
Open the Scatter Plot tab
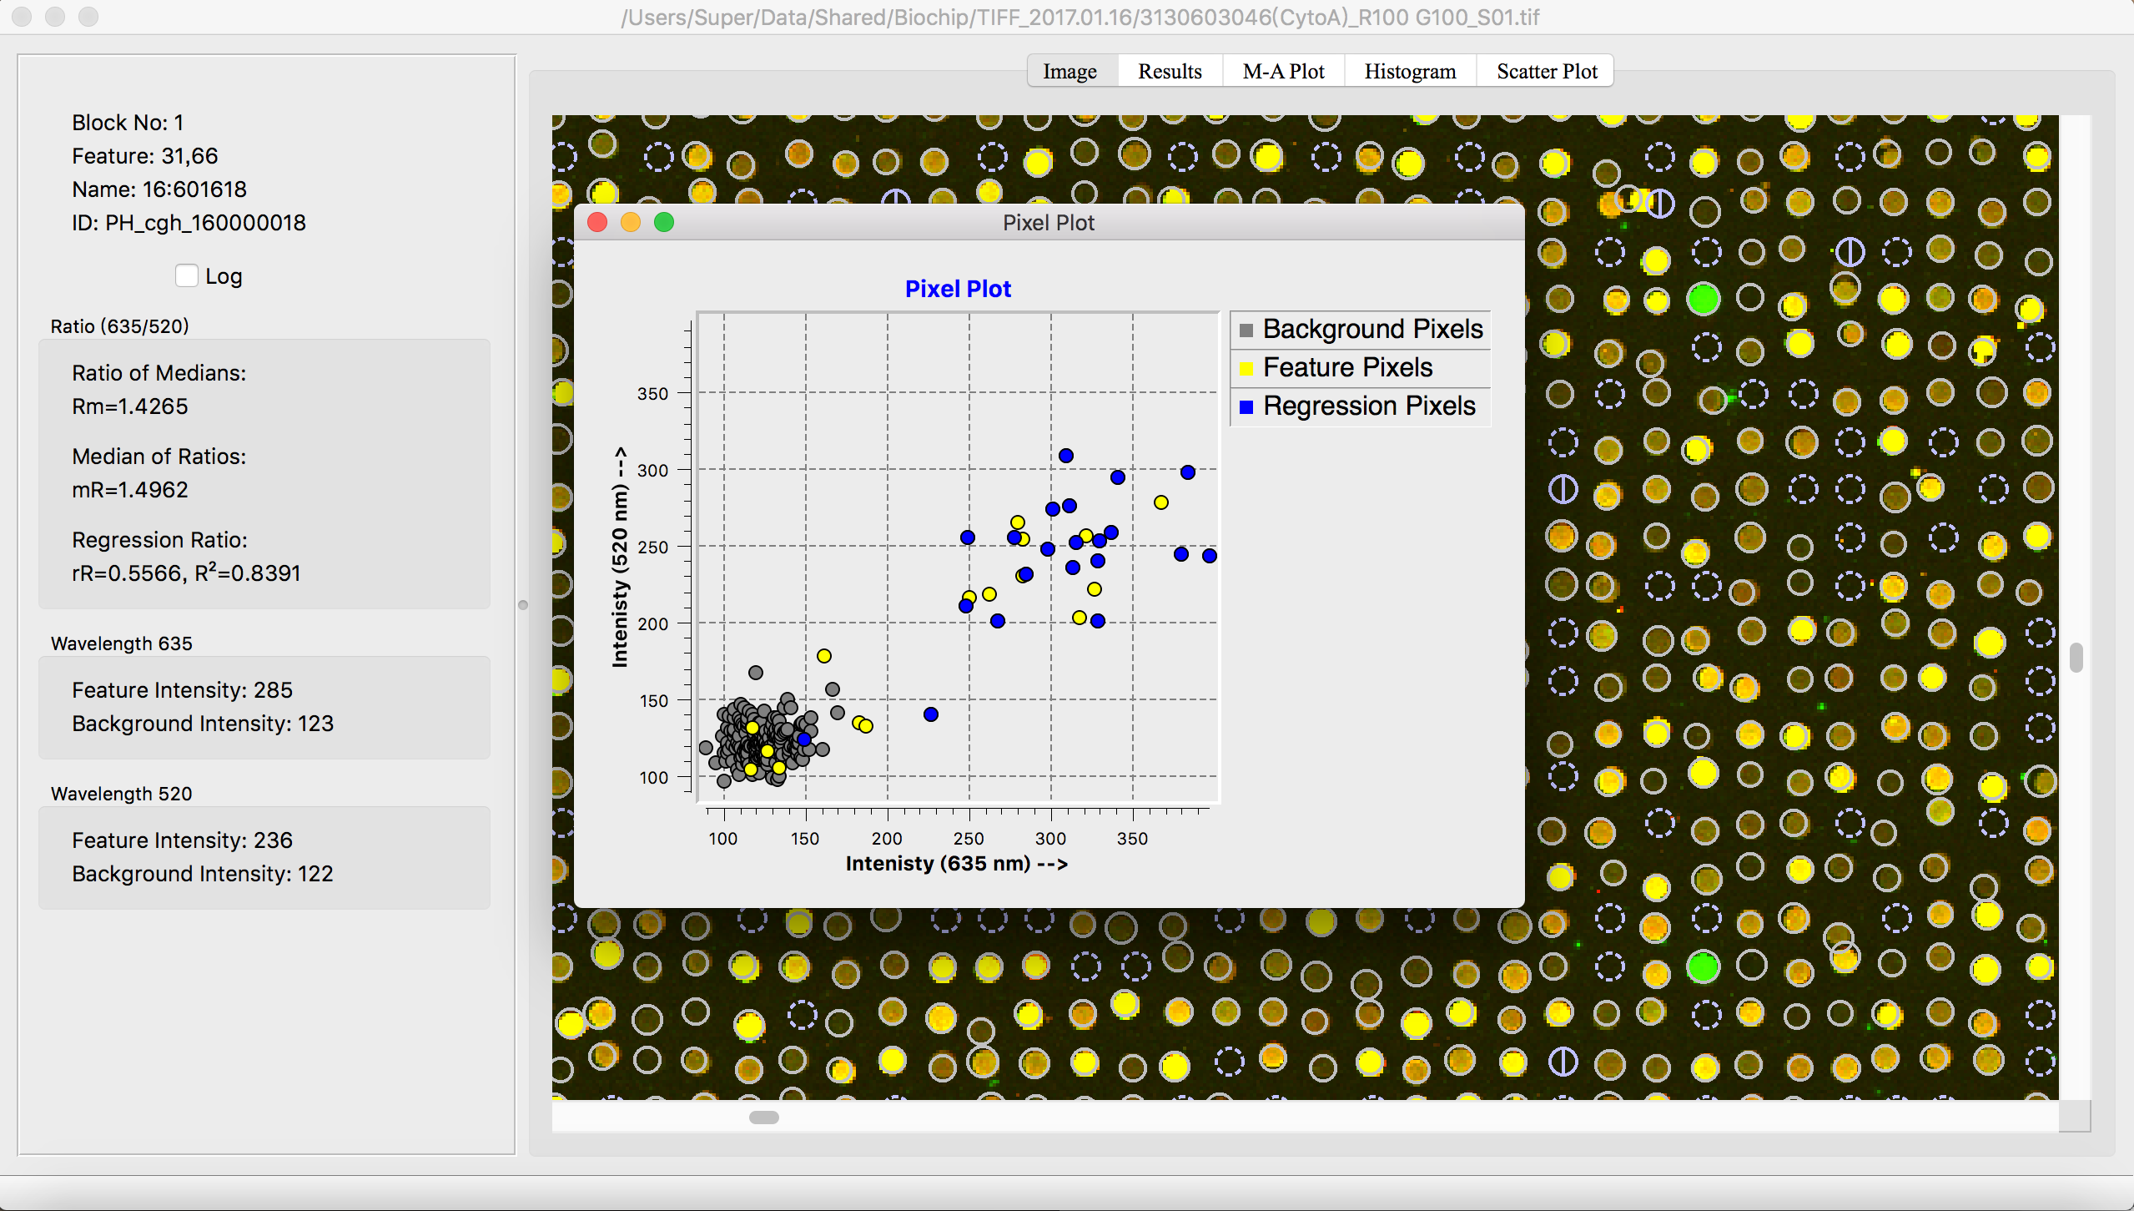[x=1547, y=72]
